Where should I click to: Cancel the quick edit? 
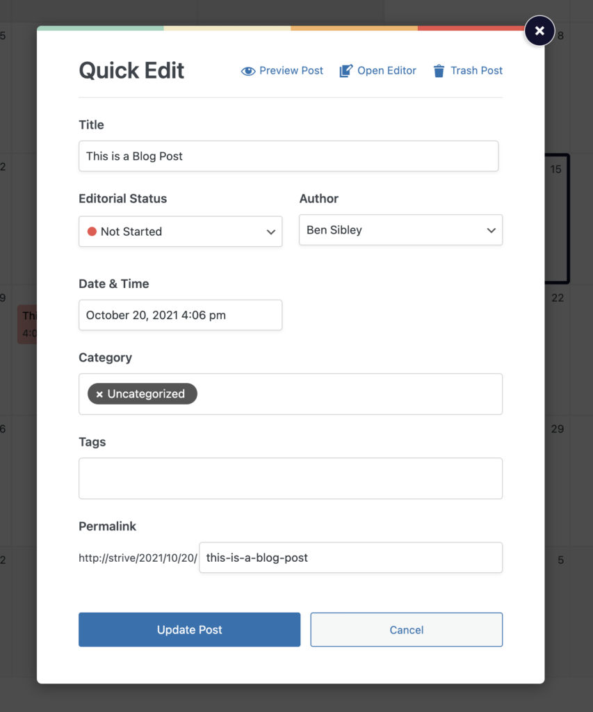point(407,629)
